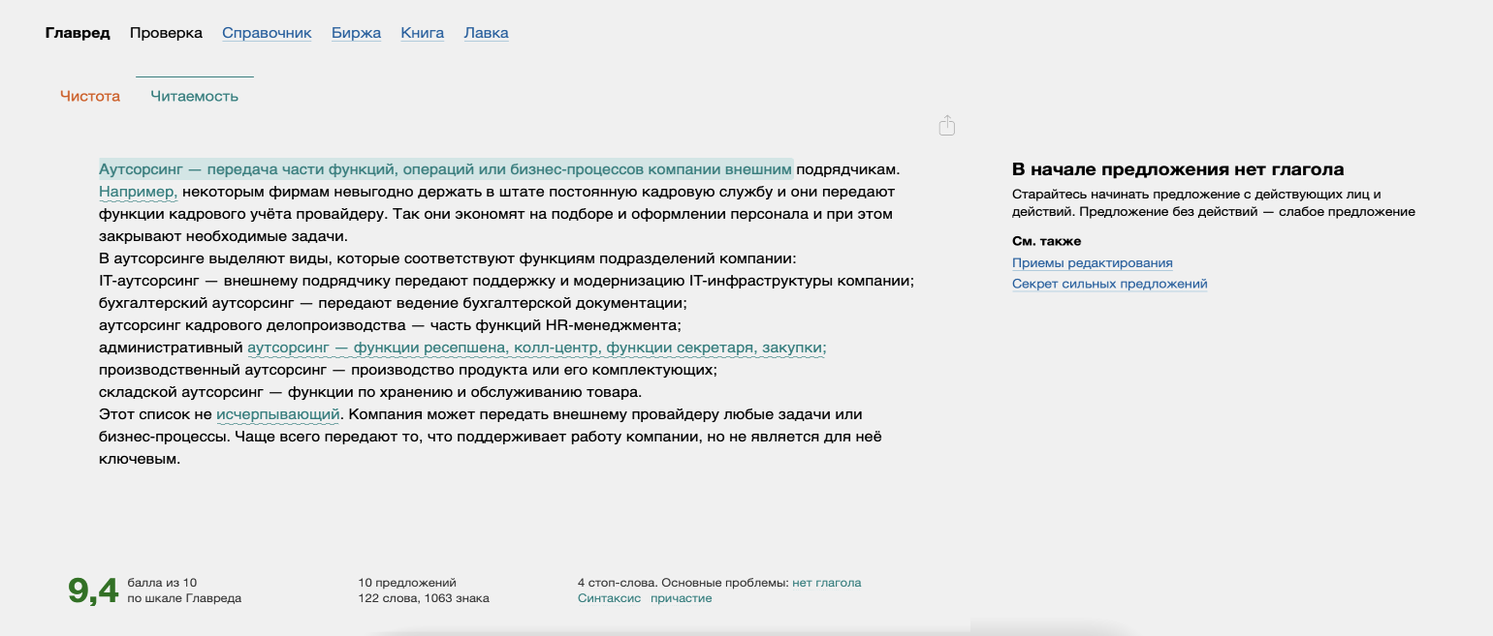
Task: Visit the Лавка shop link
Action: pos(486,33)
